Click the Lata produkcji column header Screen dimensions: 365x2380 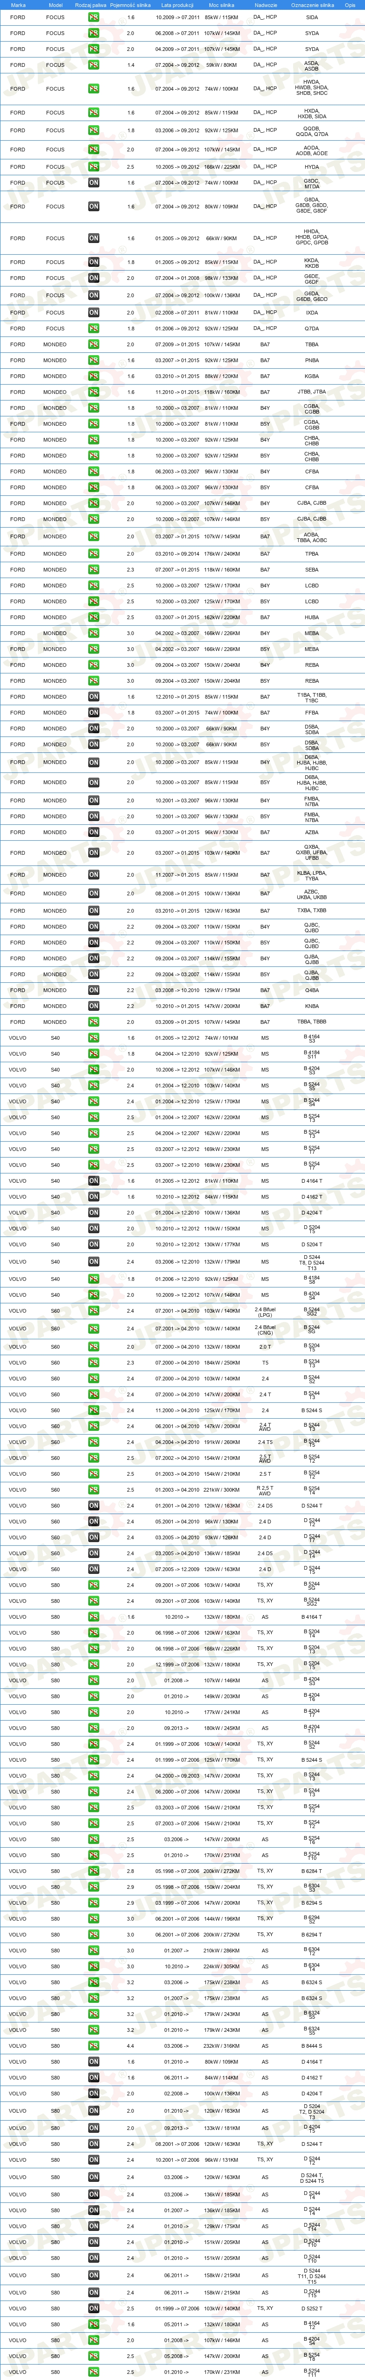(177, 5)
